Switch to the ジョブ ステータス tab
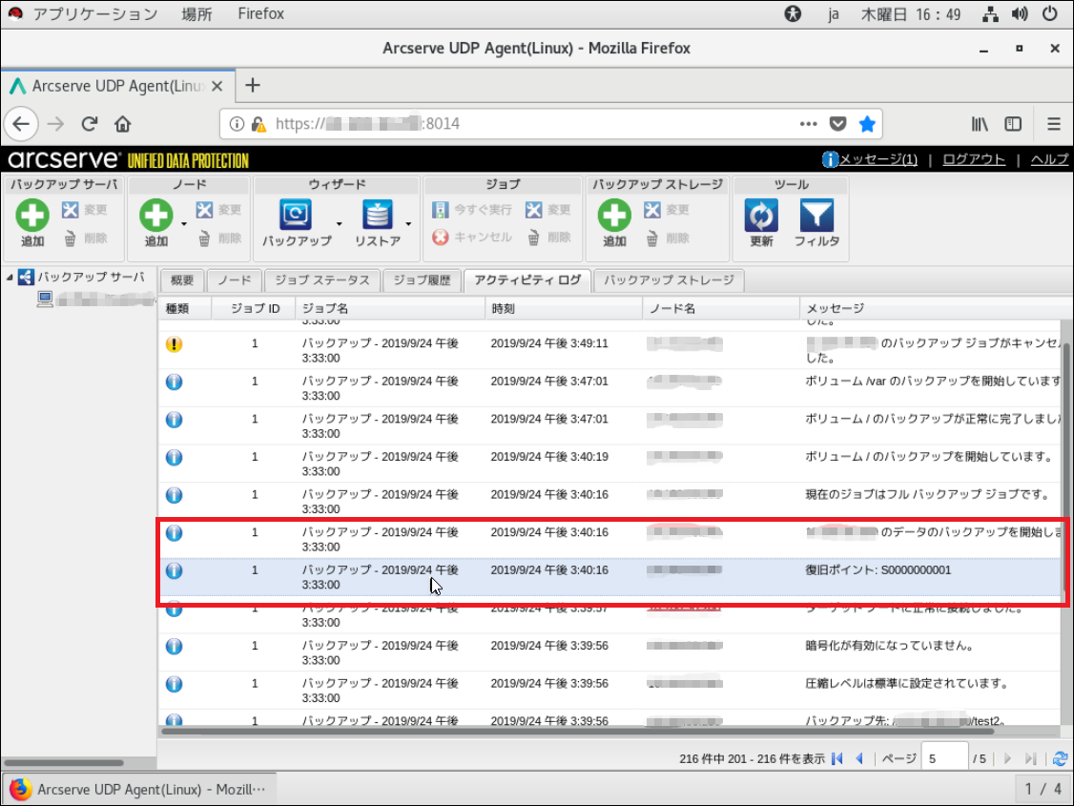 tap(322, 280)
